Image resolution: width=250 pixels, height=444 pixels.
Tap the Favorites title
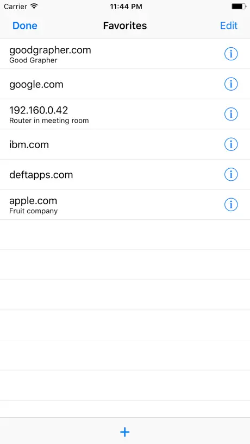pyautogui.click(x=125, y=26)
